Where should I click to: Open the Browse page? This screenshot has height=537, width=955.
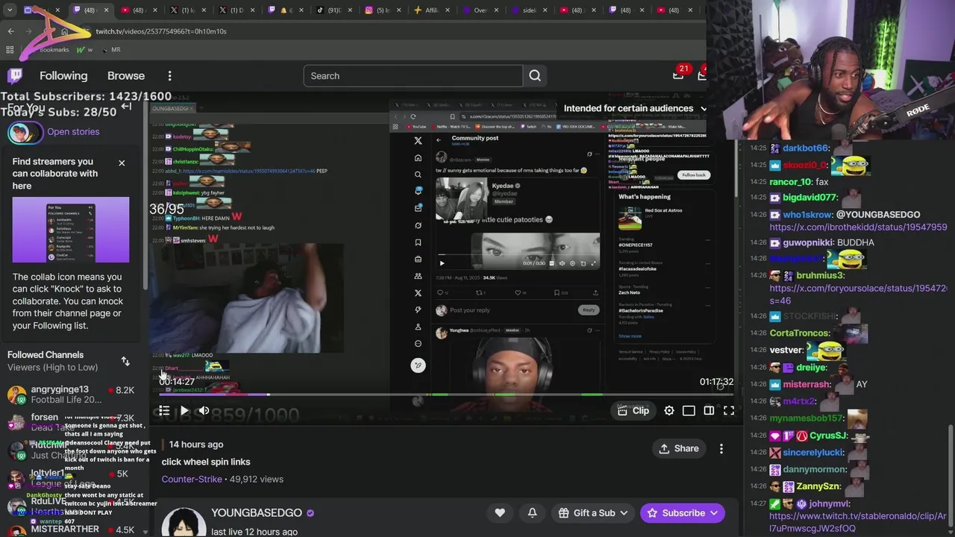click(126, 75)
